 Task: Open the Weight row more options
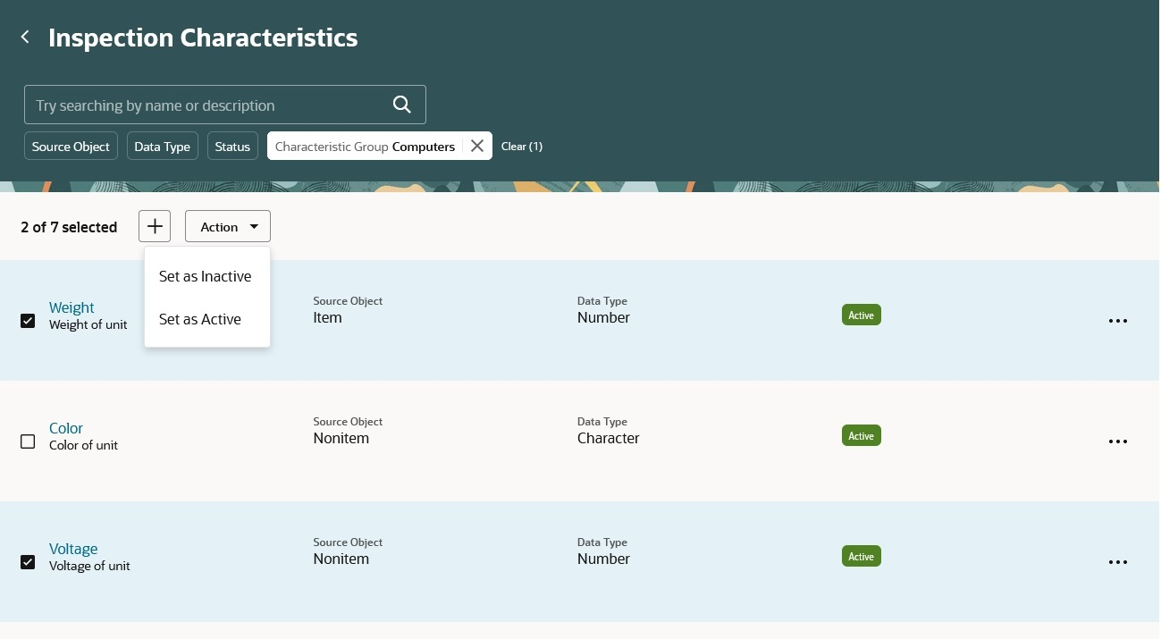1117,321
